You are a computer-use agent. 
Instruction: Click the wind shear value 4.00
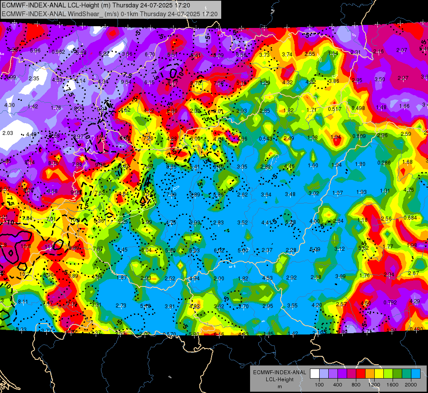pos(314,221)
